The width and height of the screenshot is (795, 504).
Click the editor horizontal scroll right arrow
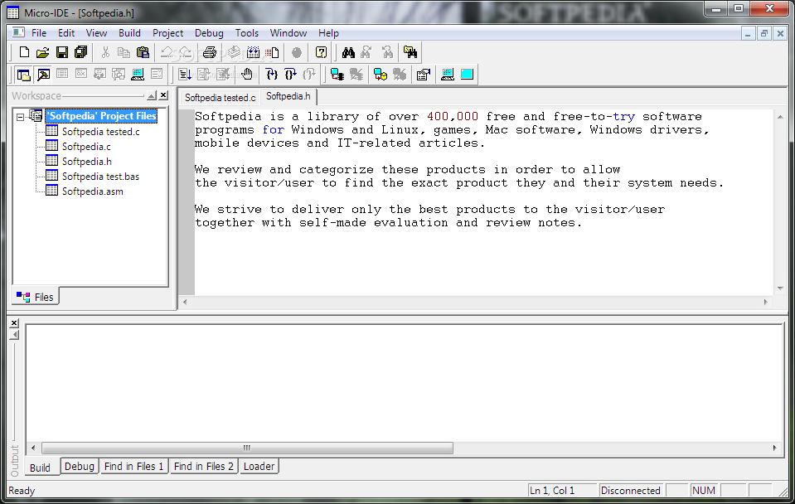766,303
